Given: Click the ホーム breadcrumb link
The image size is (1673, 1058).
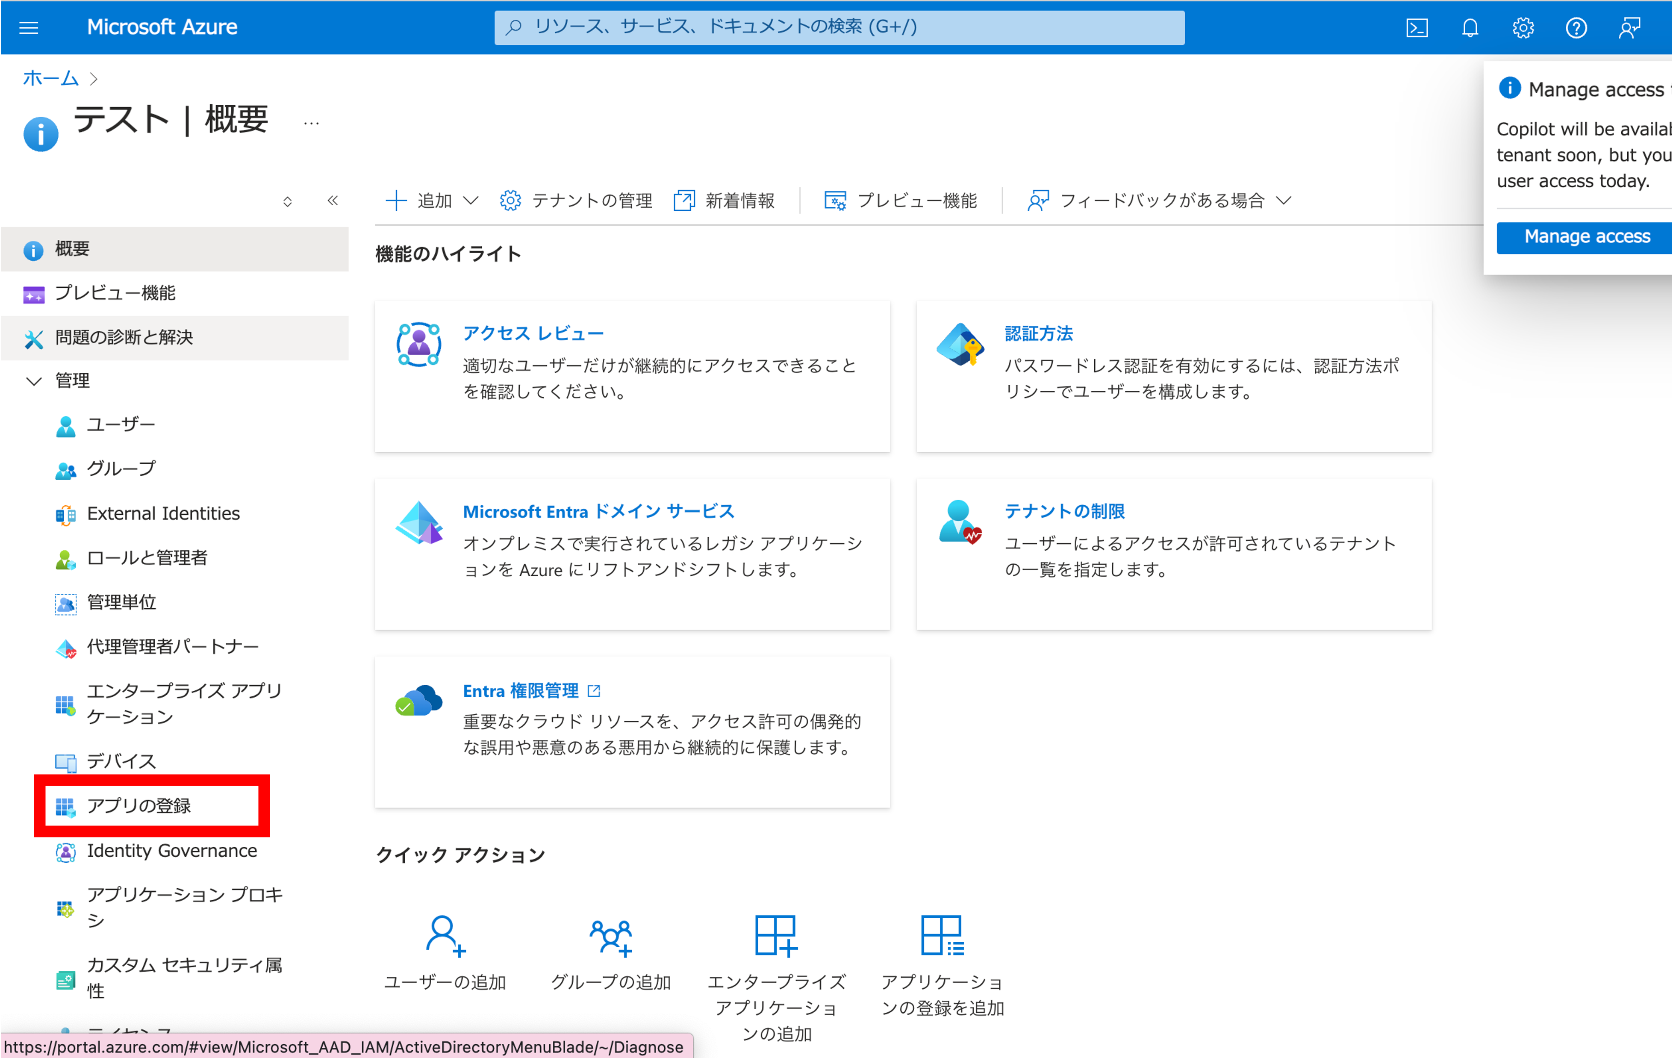Looking at the screenshot, I should click(x=50, y=79).
